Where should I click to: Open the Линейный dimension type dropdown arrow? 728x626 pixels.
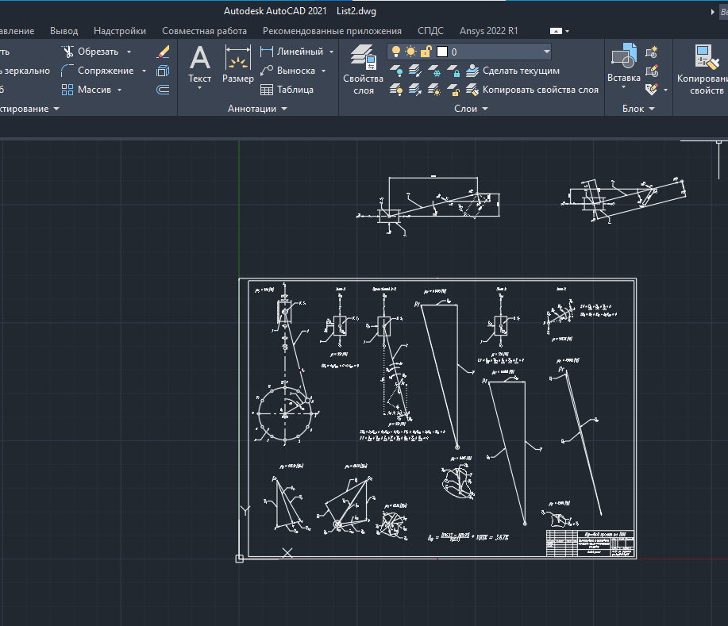point(331,52)
